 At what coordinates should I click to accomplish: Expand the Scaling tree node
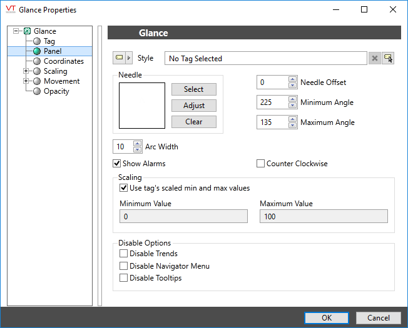(x=26, y=71)
